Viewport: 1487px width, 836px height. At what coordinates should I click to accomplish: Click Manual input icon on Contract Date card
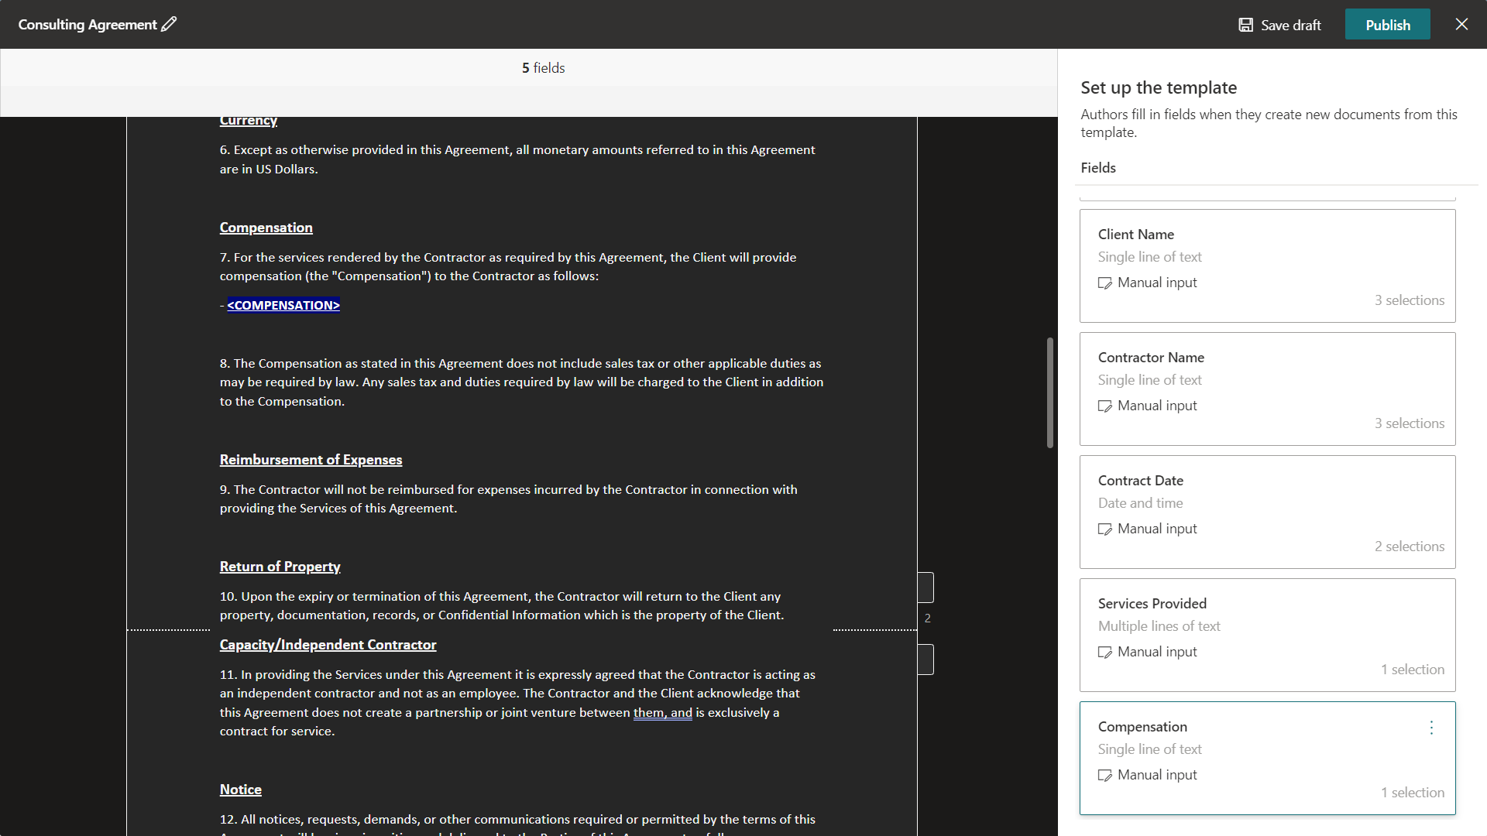pyautogui.click(x=1104, y=529)
